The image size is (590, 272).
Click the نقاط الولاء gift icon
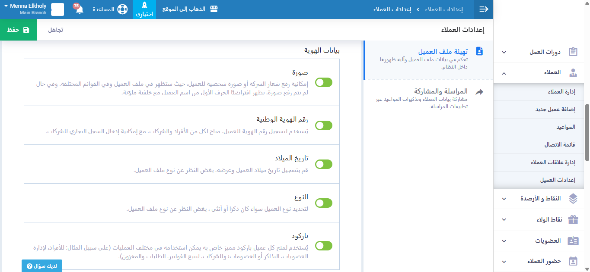point(573,219)
